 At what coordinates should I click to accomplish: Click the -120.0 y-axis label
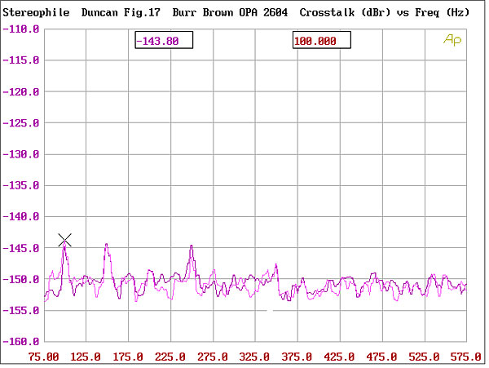(x=21, y=91)
